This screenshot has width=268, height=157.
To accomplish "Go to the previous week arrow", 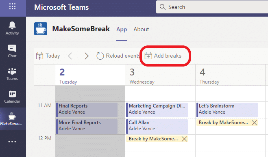I will point(70,56).
